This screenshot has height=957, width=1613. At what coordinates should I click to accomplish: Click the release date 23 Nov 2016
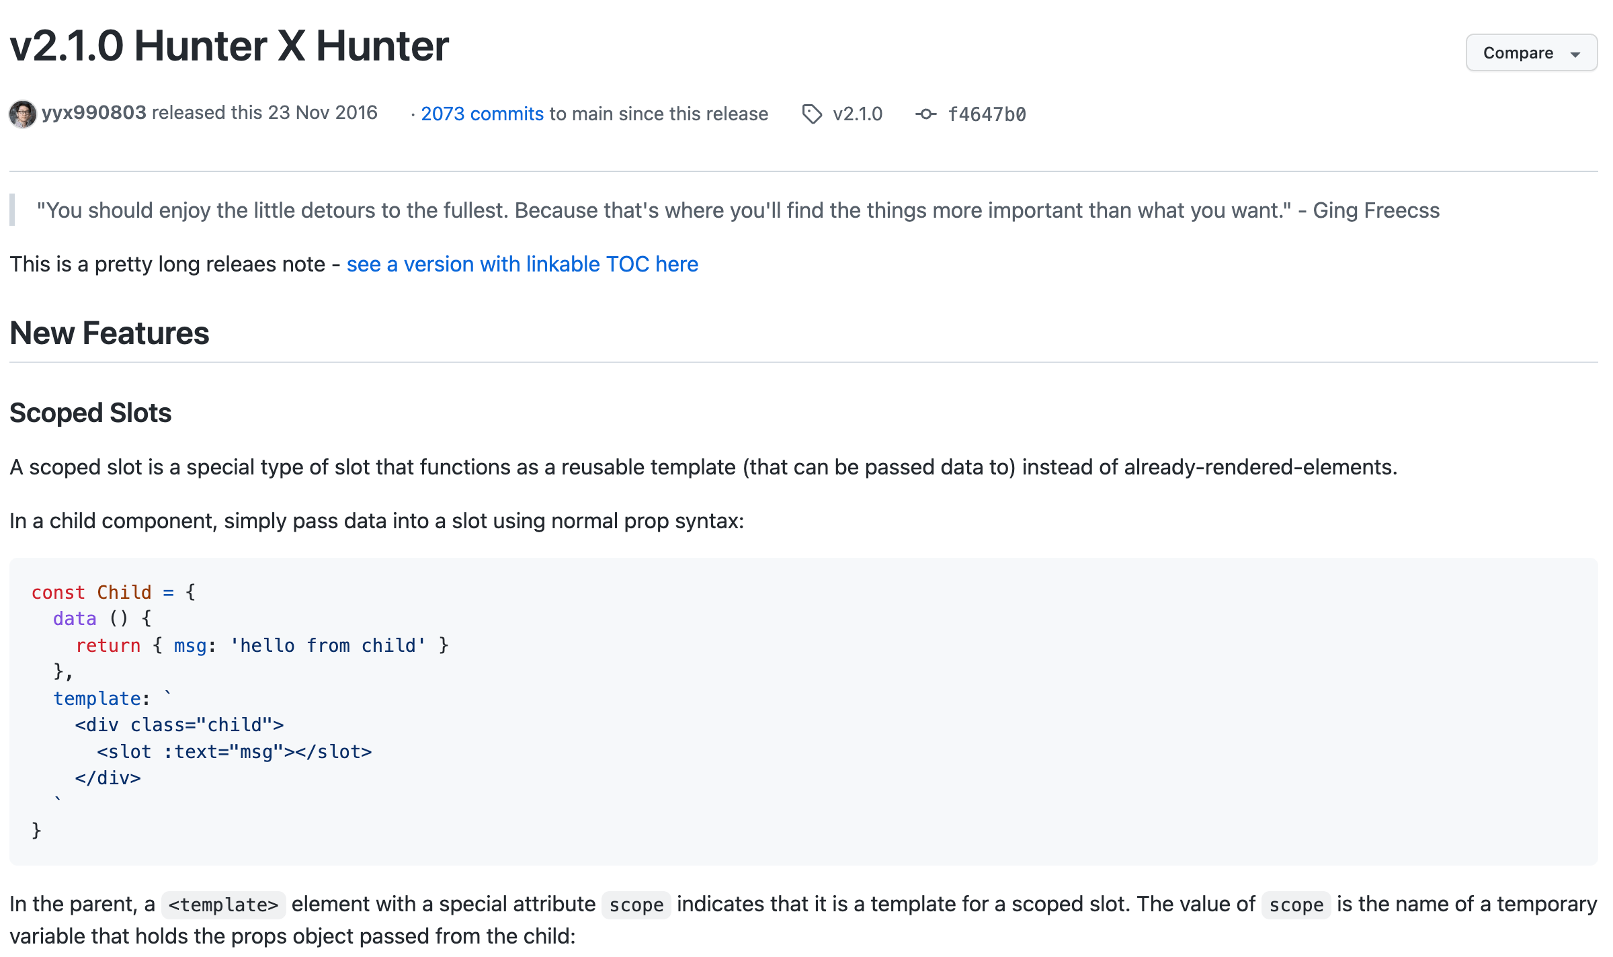(x=323, y=113)
